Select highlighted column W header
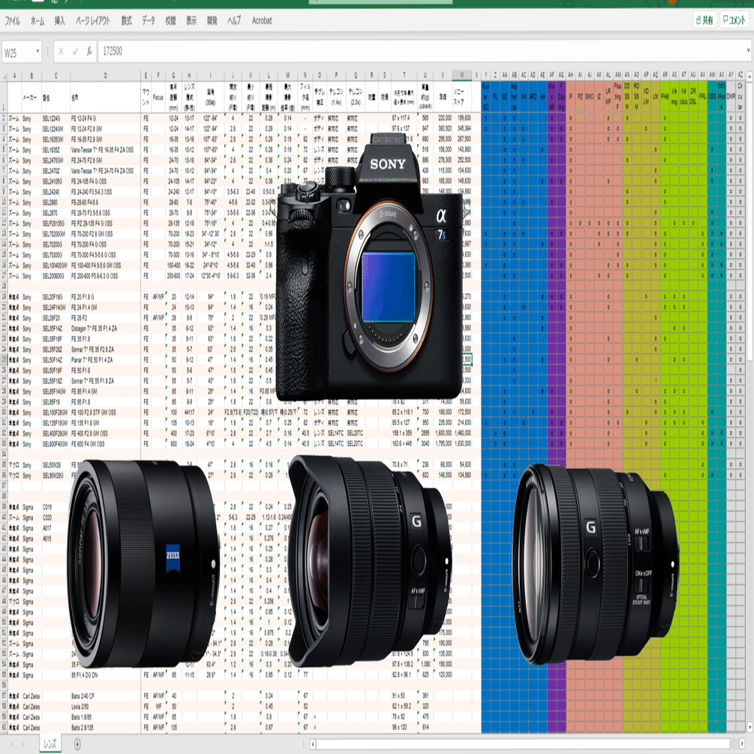 pyautogui.click(x=462, y=76)
